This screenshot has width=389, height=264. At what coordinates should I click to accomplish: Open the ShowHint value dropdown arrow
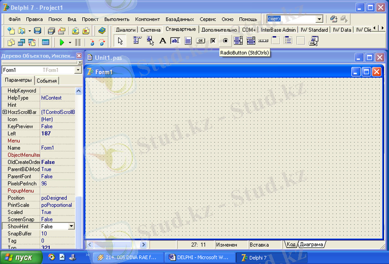coord(71,226)
